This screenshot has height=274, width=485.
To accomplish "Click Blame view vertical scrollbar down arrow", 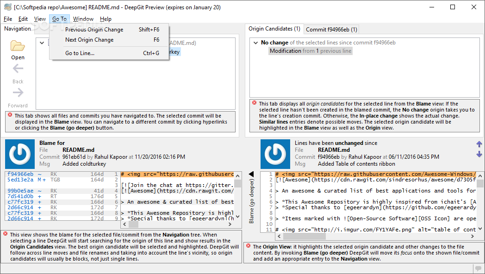I will [x=237, y=217].
